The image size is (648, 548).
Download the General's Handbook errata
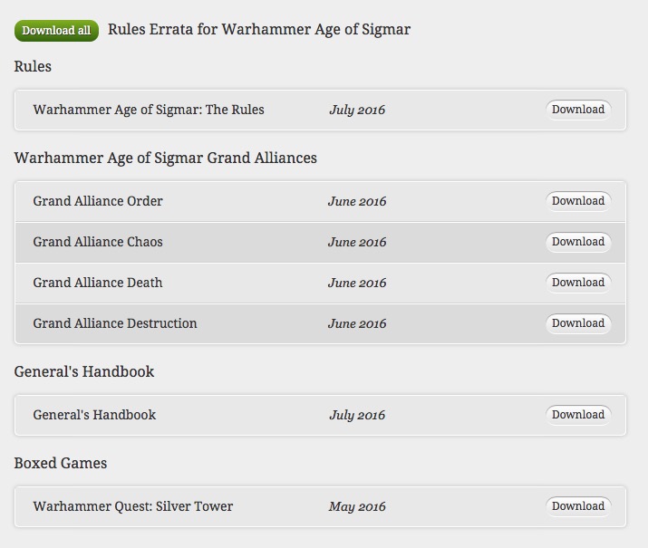pyautogui.click(x=578, y=415)
